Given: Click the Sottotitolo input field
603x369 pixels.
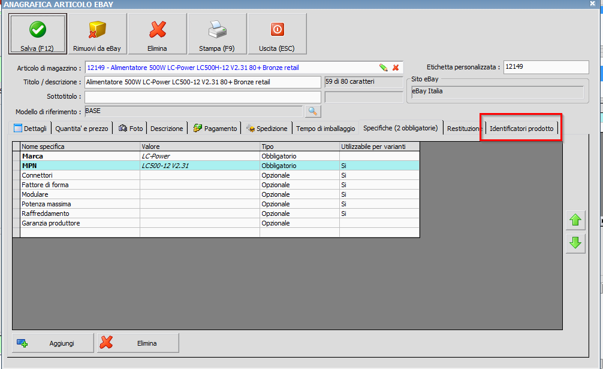Looking at the screenshot, I should tap(203, 97).
